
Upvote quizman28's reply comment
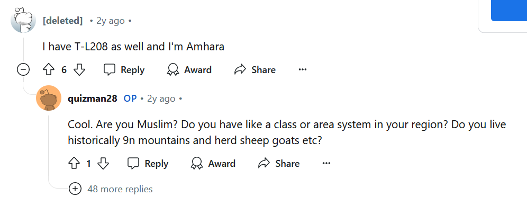click(74, 164)
